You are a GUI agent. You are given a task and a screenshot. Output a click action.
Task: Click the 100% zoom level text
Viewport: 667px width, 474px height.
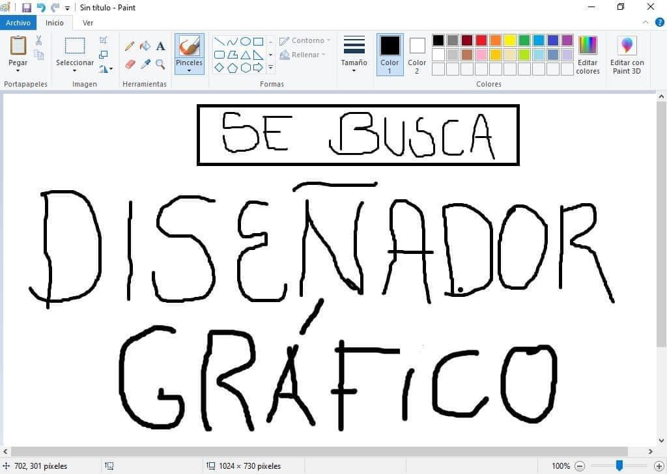561,466
